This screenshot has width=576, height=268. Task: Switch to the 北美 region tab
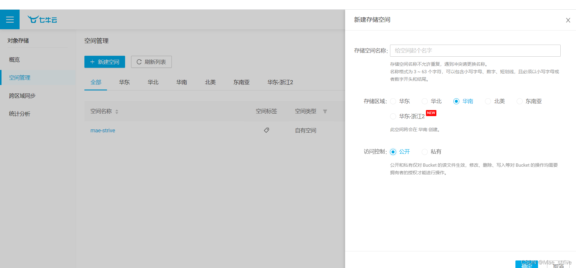coord(210,82)
